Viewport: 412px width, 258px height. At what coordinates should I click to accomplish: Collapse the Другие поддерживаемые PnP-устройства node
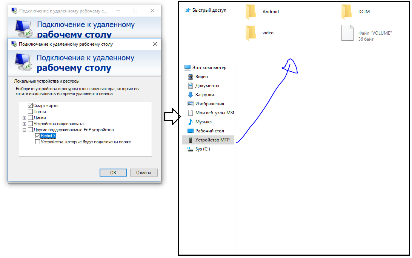(x=25, y=130)
